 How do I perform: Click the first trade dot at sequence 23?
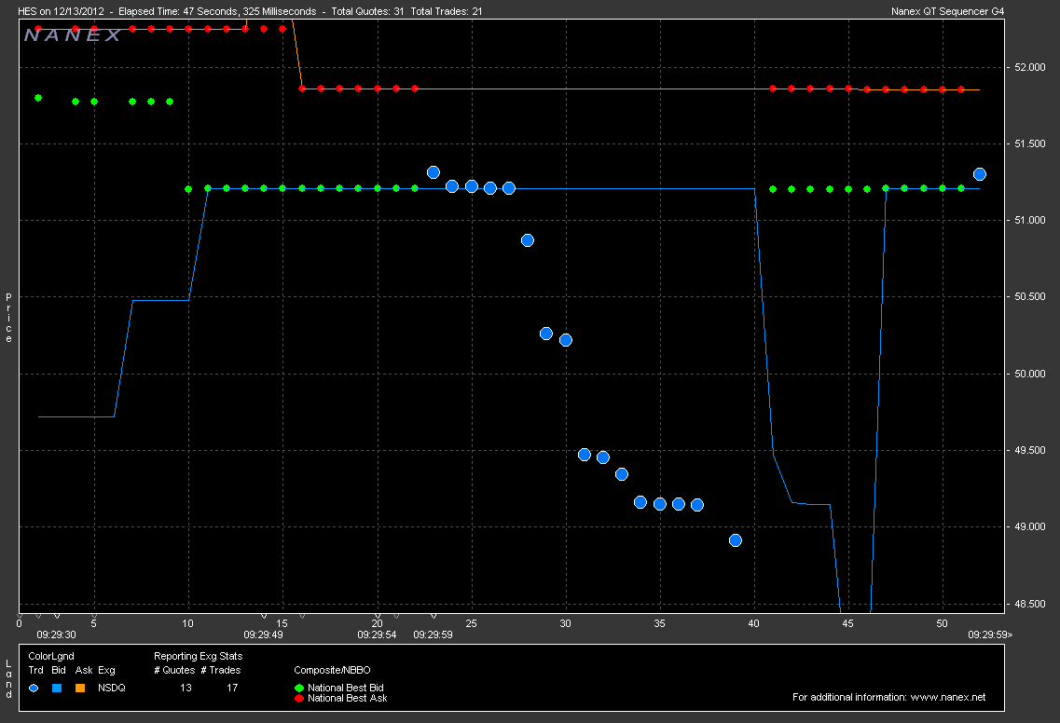tap(434, 172)
